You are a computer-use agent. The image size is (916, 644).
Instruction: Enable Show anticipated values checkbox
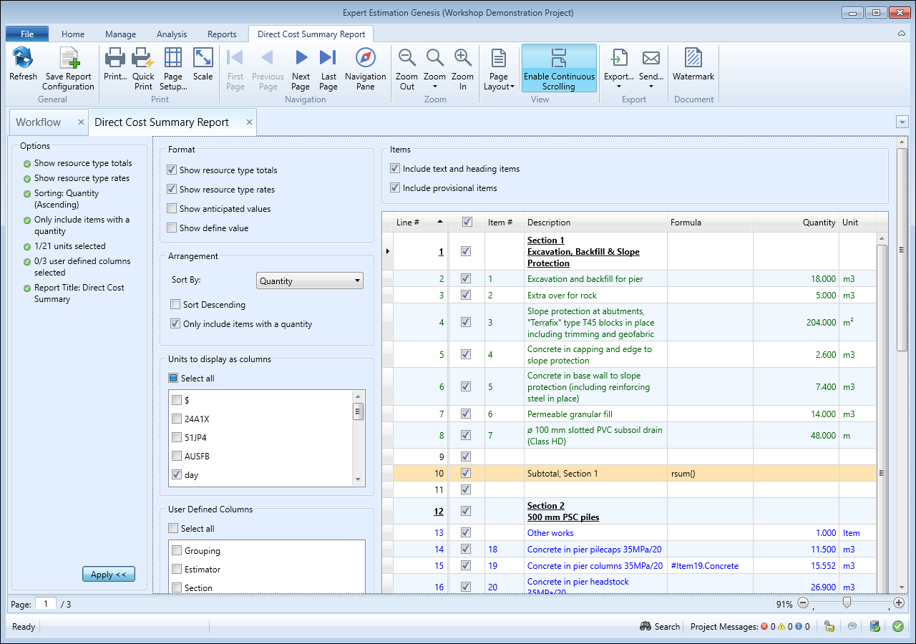point(172,209)
